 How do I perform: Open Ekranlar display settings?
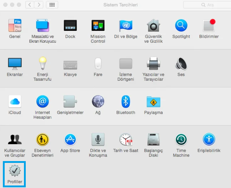(15, 64)
